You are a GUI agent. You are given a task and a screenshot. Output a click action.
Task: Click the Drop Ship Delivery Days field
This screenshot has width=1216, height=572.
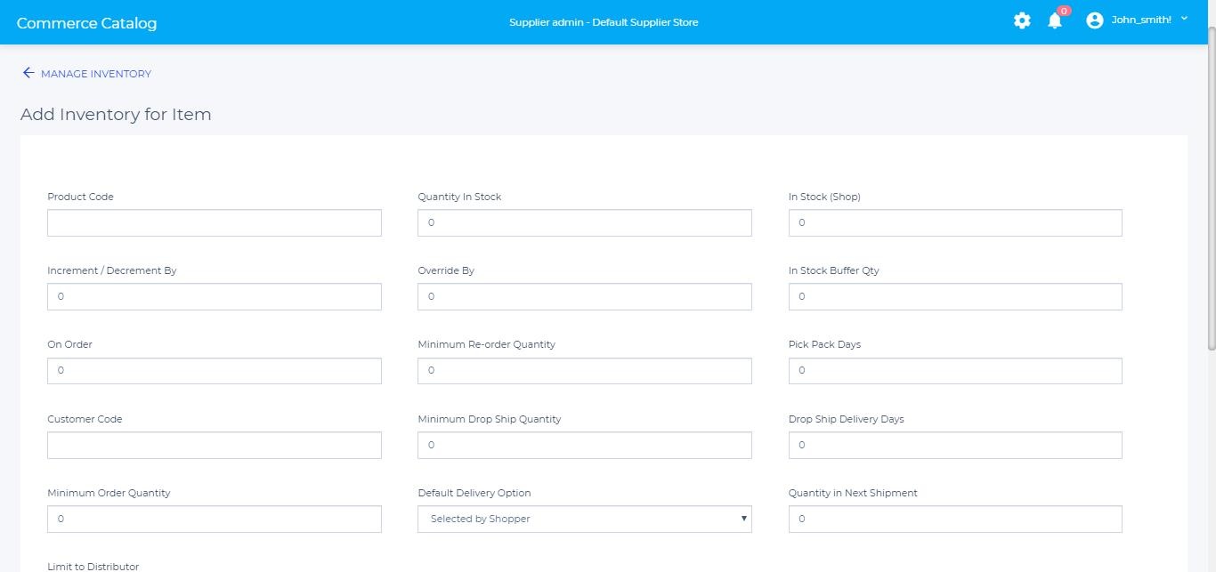tap(955, 445)
